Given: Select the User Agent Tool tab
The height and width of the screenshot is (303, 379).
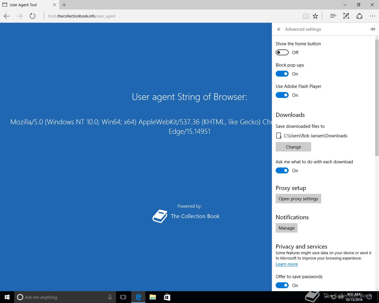Looking at the screenshot, I should click(29, 5).
